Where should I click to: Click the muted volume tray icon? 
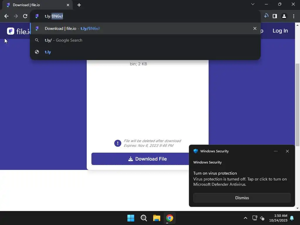pos(262,218)
